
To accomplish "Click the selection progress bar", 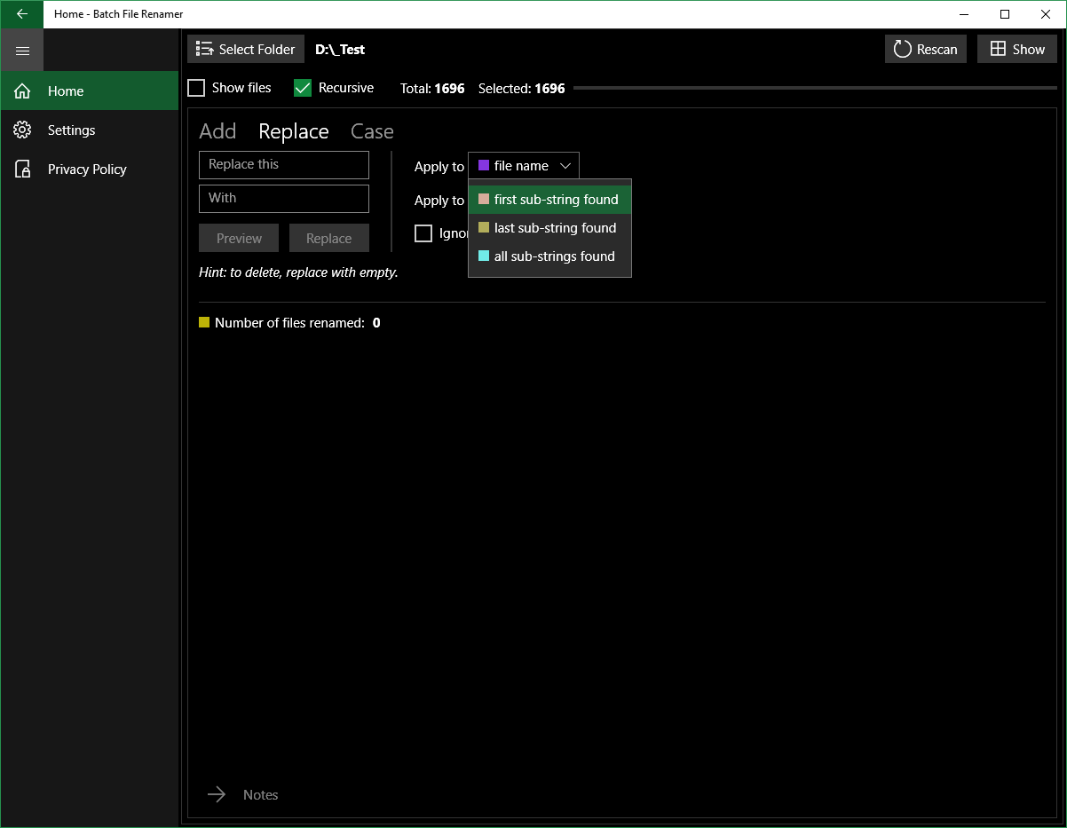I will pyautogui.click(x=815, y=88).
